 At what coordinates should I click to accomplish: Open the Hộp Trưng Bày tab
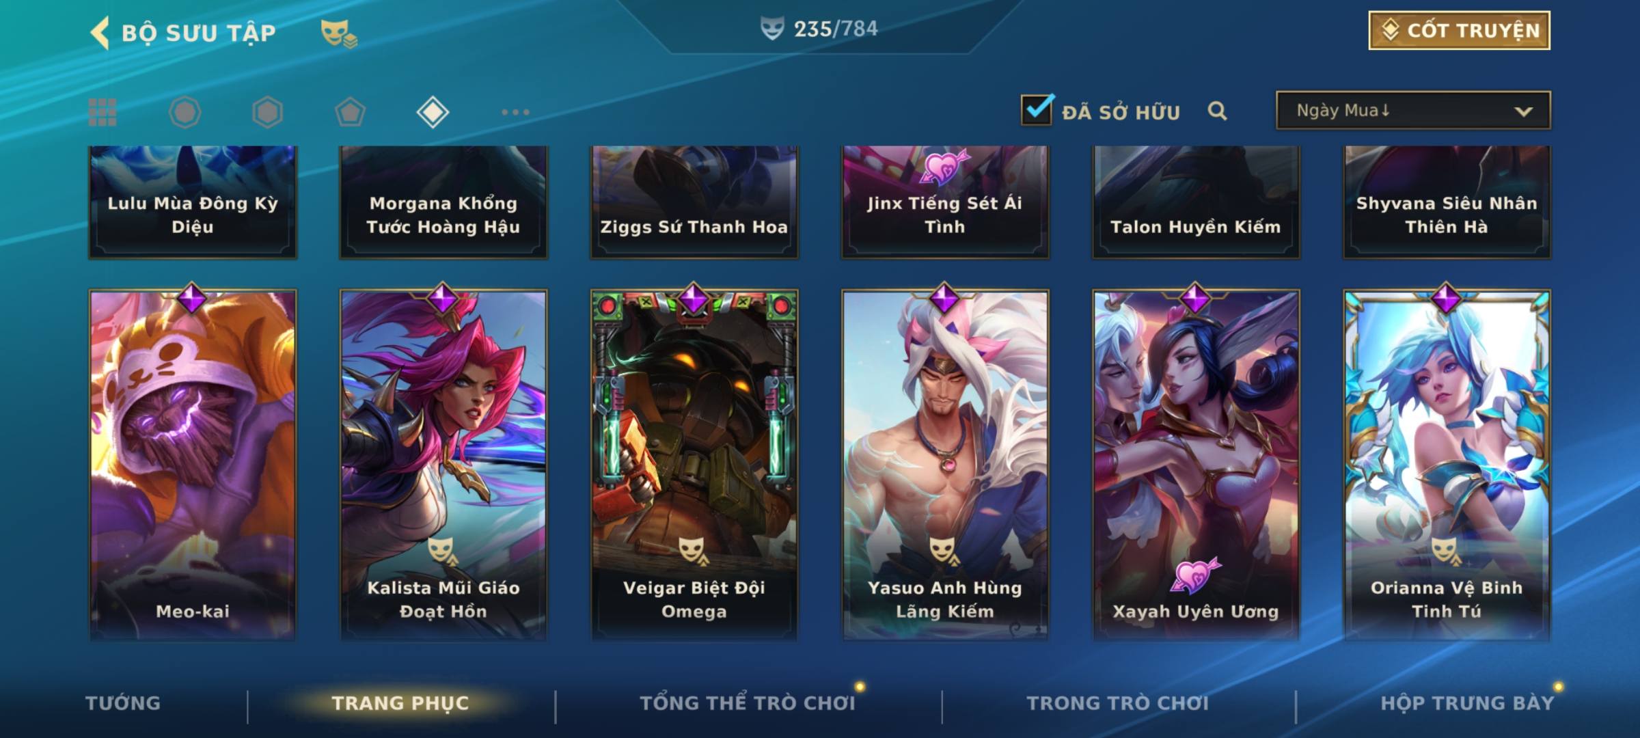click(x=1467, y=703)
